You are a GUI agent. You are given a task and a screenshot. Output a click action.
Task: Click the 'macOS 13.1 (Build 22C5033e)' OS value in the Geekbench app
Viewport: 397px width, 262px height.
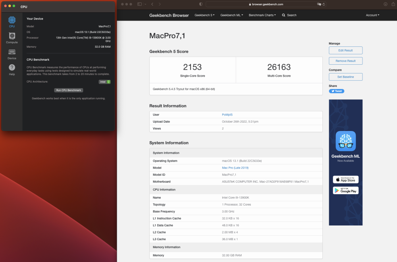pyautogui.click(x=93, y=32)
